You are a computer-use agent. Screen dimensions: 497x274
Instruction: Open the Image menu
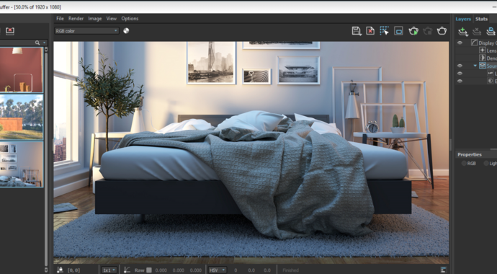95,19
